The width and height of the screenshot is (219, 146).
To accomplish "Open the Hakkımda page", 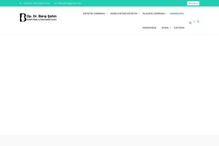I will pyautogui.click(x=149, y=28).
